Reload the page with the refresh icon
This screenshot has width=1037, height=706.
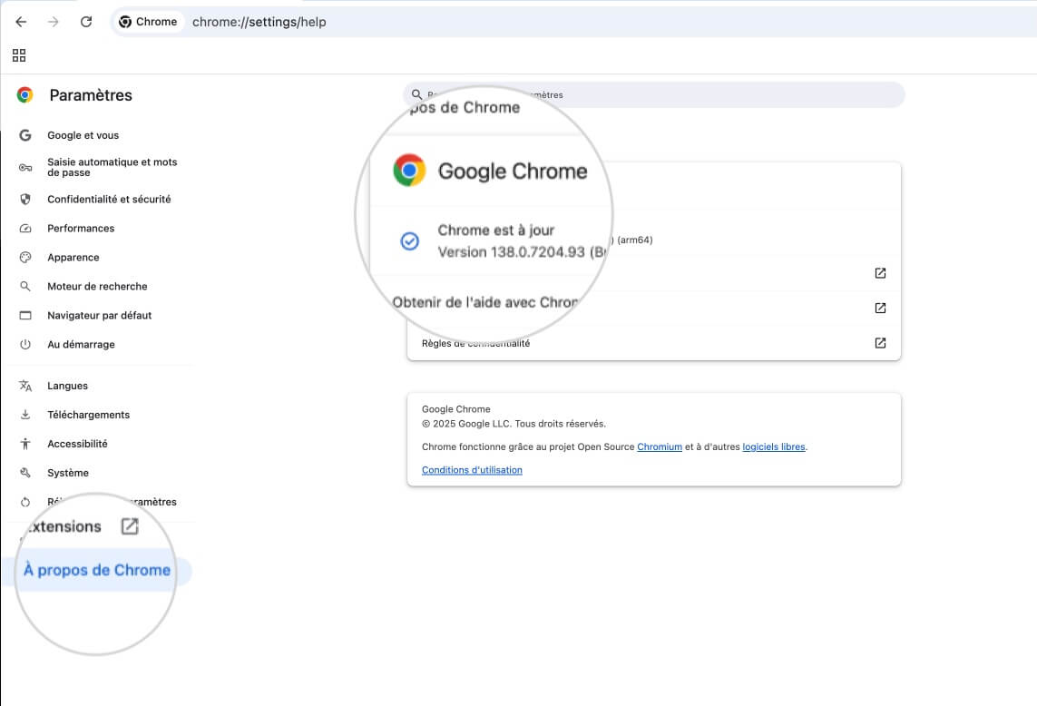click(x=86, y=22)
